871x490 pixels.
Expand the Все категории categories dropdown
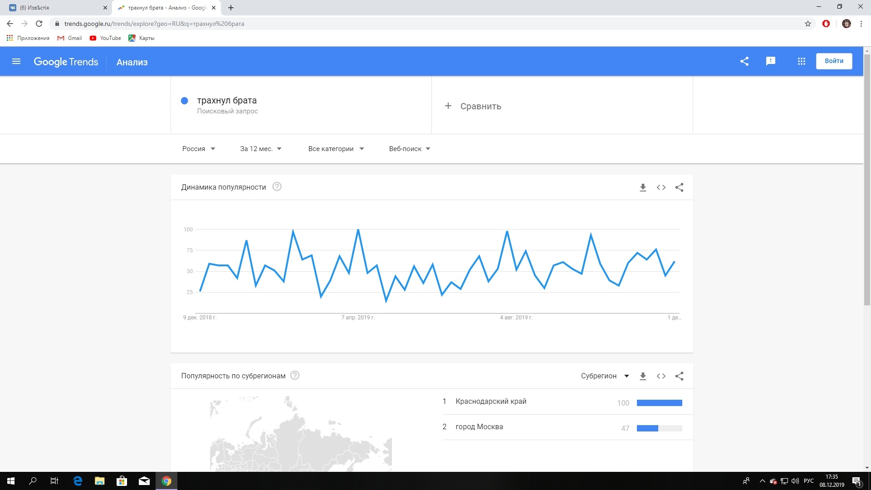335,148
